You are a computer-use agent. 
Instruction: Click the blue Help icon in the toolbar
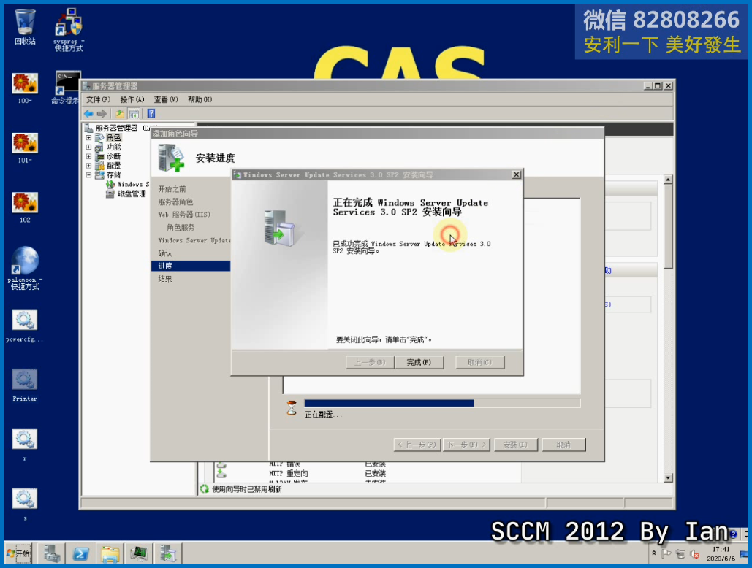point(151,113)
